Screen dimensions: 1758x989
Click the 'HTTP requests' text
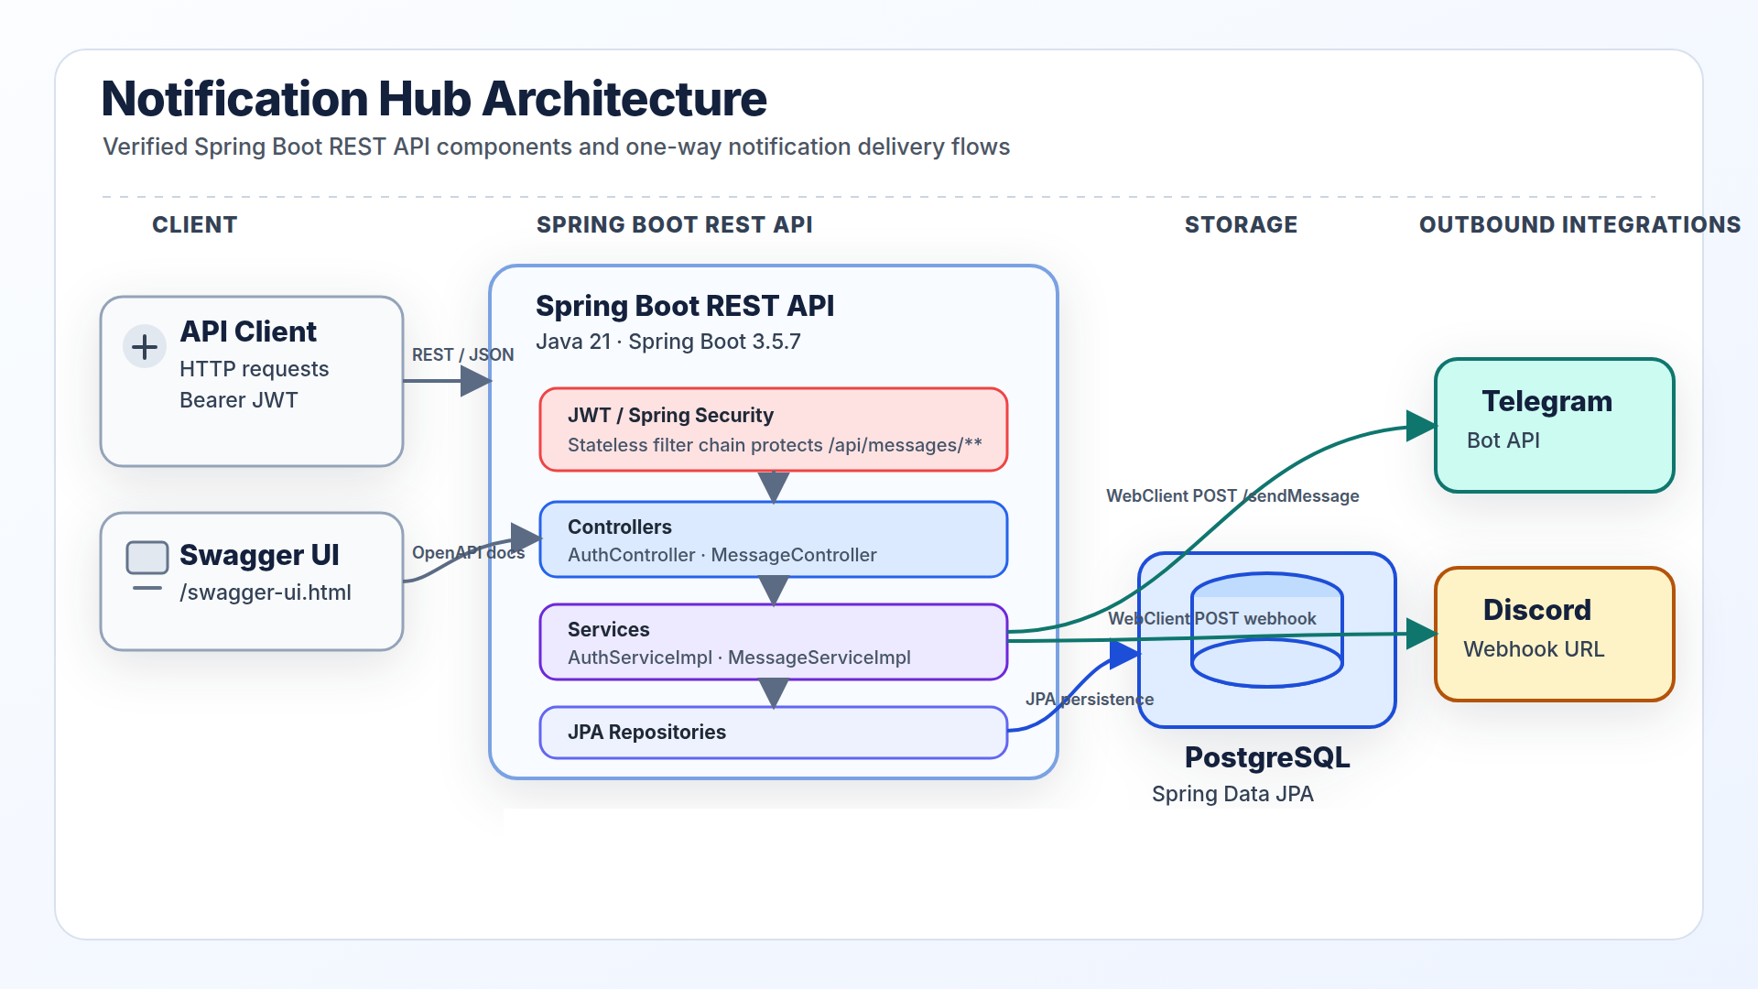pos(255,369)
